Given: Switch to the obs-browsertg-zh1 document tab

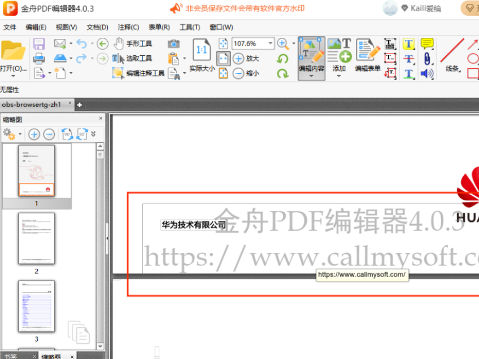Looking at the screenshot, I should 32,104.
